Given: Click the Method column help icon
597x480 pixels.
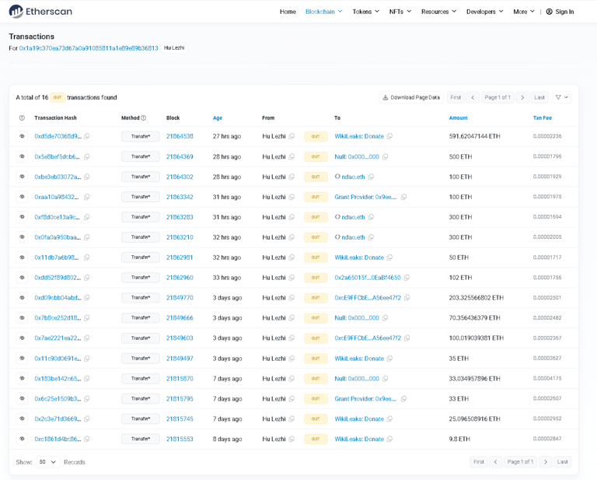Looking at the screenshot, I should click(144, 118).
